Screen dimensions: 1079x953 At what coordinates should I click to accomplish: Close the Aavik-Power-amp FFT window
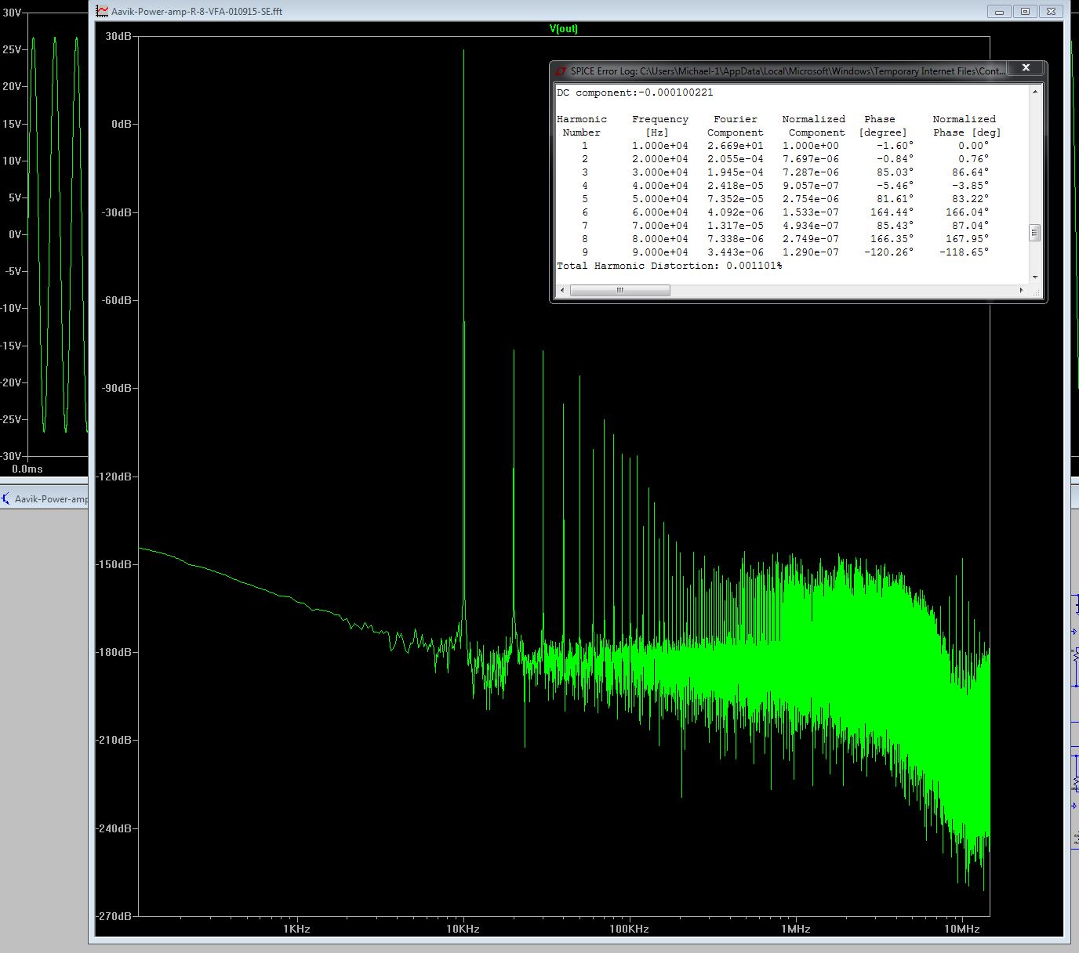1051,11
